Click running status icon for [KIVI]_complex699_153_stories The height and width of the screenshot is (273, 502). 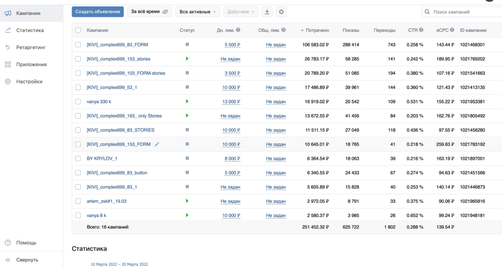pos(187,59)
